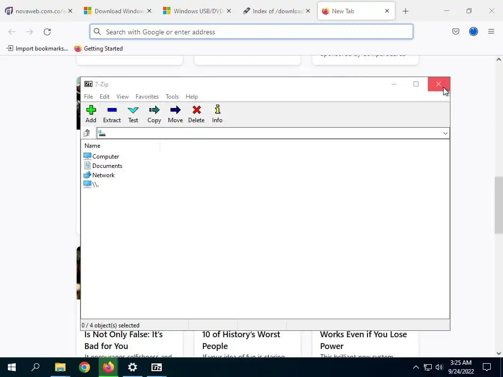Click the Save to Pocket icon
Screen dimensions: 503x377
click(x=455, y=31)
